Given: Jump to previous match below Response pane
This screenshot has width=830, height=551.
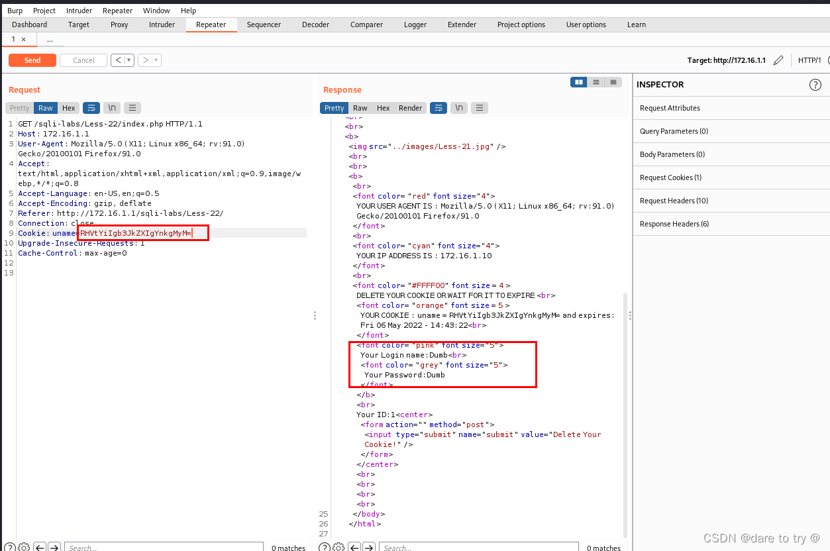Looking at the screenshot, I should coord(354,548).
